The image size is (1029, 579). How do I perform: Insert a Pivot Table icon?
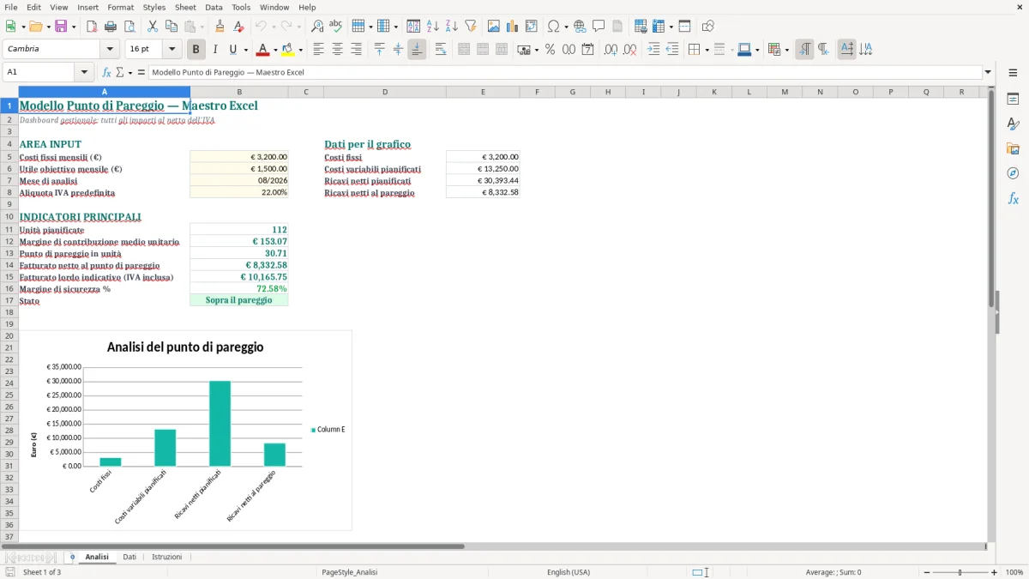(x=532, y=27)
